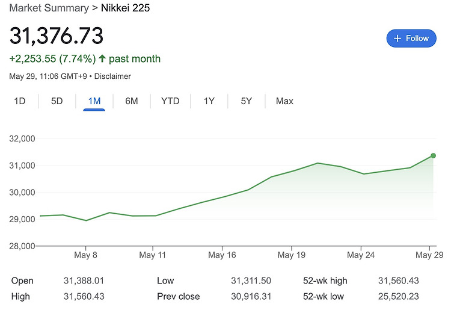Click the May 16 axis label

[222, 255]
